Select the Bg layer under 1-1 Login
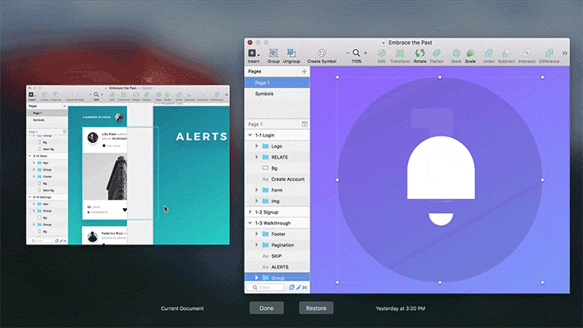The image size is (583, 328). pos(277,169)
